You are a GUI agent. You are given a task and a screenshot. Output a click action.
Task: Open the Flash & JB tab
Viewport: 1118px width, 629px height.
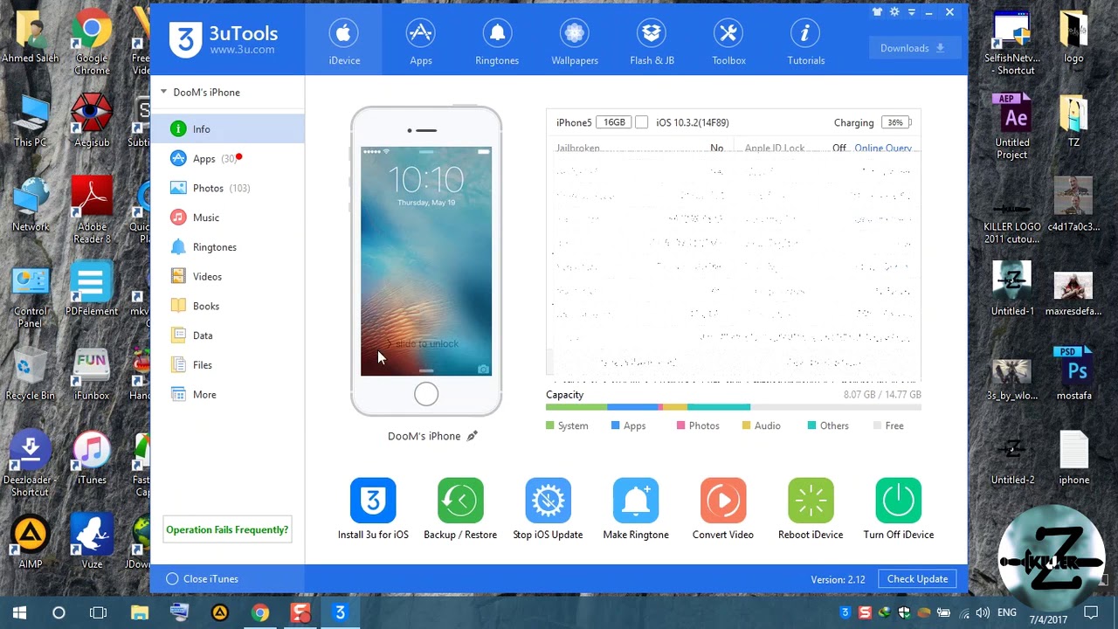point(652,42)
